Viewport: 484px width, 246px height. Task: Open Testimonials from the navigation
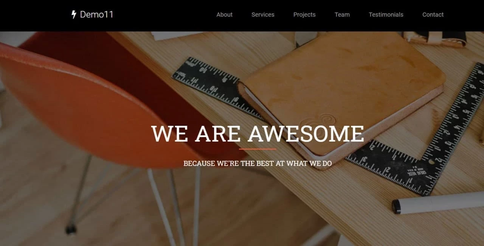pos(386,15)
